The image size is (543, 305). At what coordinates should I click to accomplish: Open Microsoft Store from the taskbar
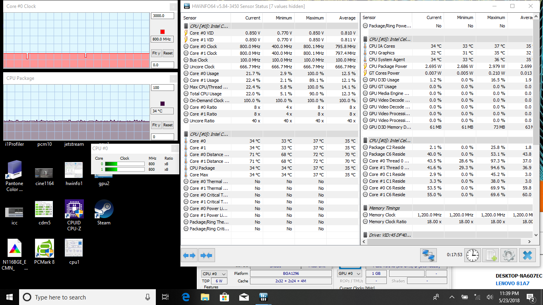(x=224, y=297)
